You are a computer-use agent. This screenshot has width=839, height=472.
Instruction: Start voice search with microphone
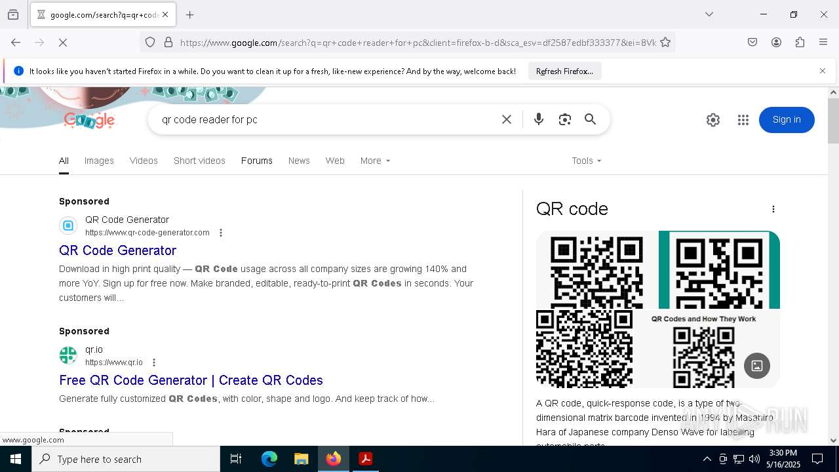[x=539, y=119]
